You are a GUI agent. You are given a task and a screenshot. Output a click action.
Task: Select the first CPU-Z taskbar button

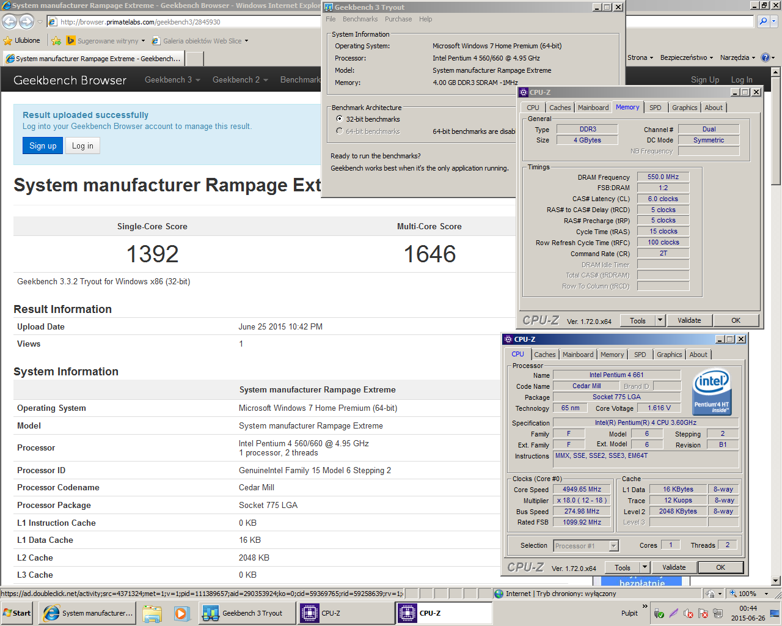coord(346,613)
